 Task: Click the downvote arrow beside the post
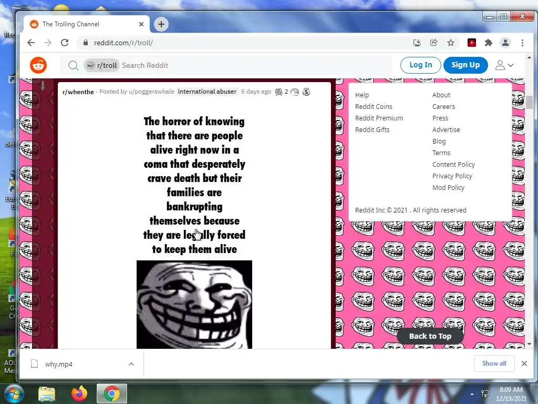click(x=43, y=86)
